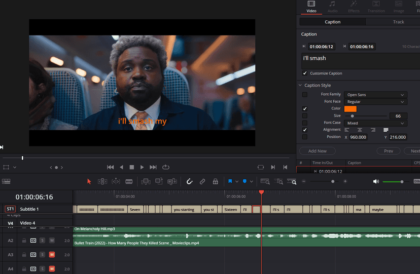Viewport: 420px width, 274px height.
Task: Switch to the Track tab
Action: pyautogui.click(x=398, y=22)
